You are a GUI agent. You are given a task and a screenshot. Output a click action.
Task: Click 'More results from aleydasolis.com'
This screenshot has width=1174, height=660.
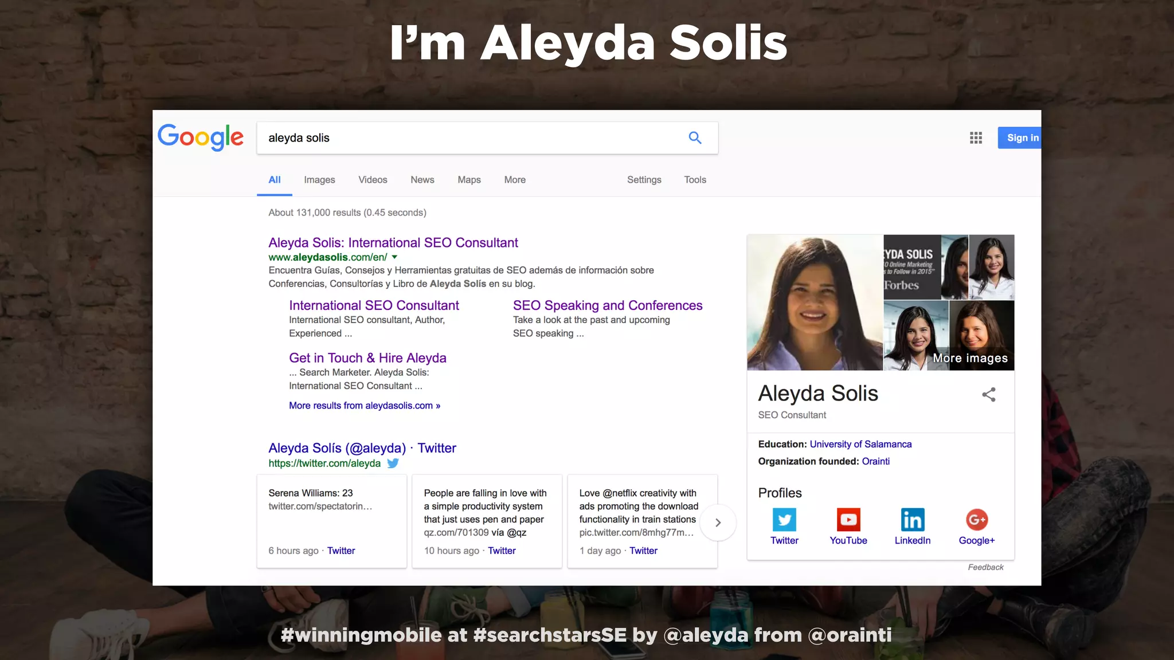pos(365,406)
